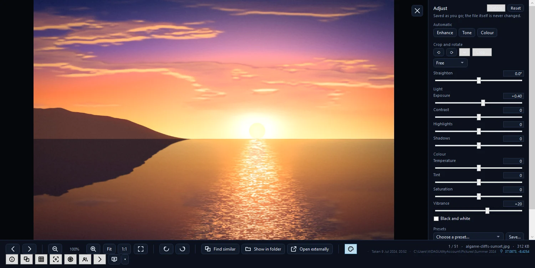This screenshot has height=268, width=535.
Task: Enter fullscreen view
Action: coord(141,249)
